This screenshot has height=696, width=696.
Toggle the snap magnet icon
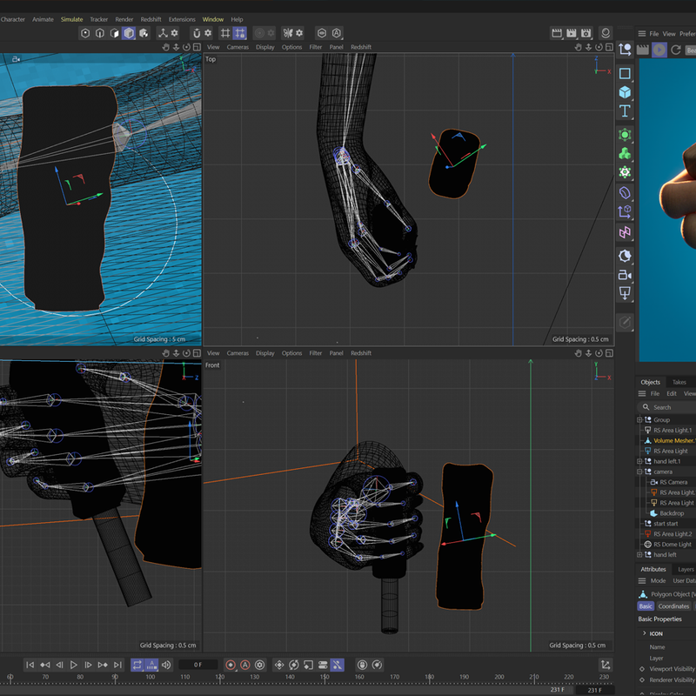coord(197,33)
